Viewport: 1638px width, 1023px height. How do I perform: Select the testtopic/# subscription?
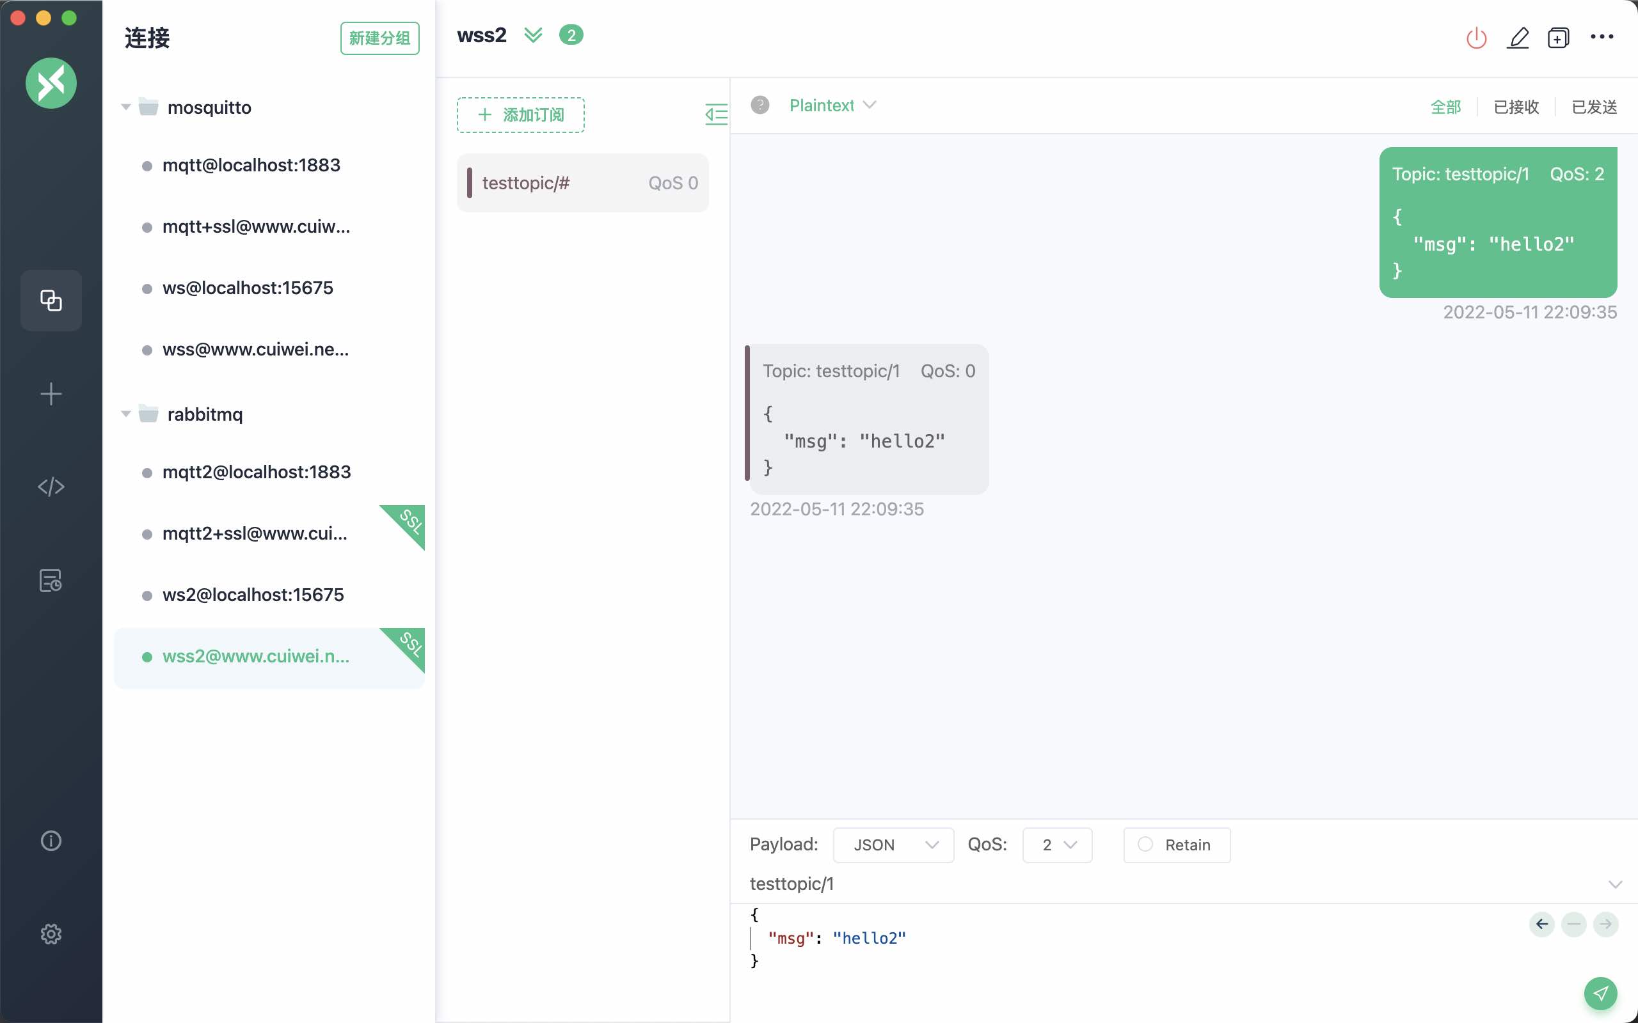click(x=583, y=183)
